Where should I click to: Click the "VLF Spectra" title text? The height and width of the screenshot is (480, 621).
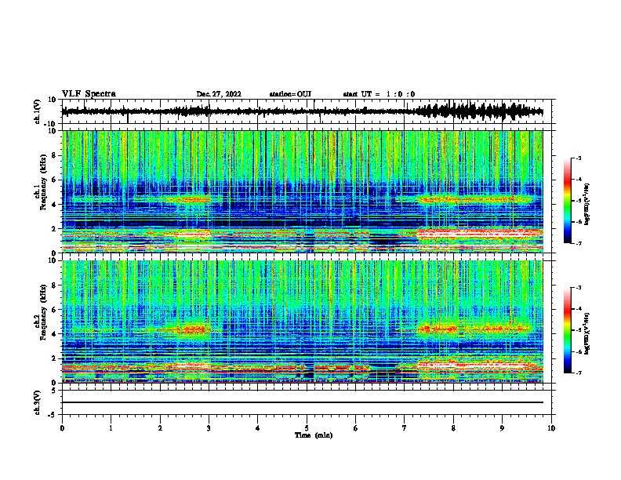(89, 94)
